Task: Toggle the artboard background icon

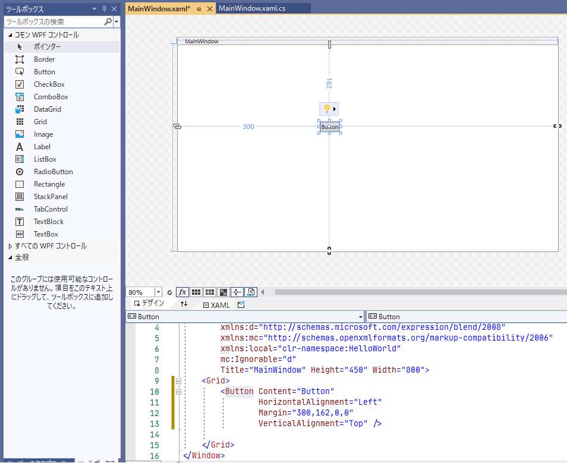Action: coord(223,292)
